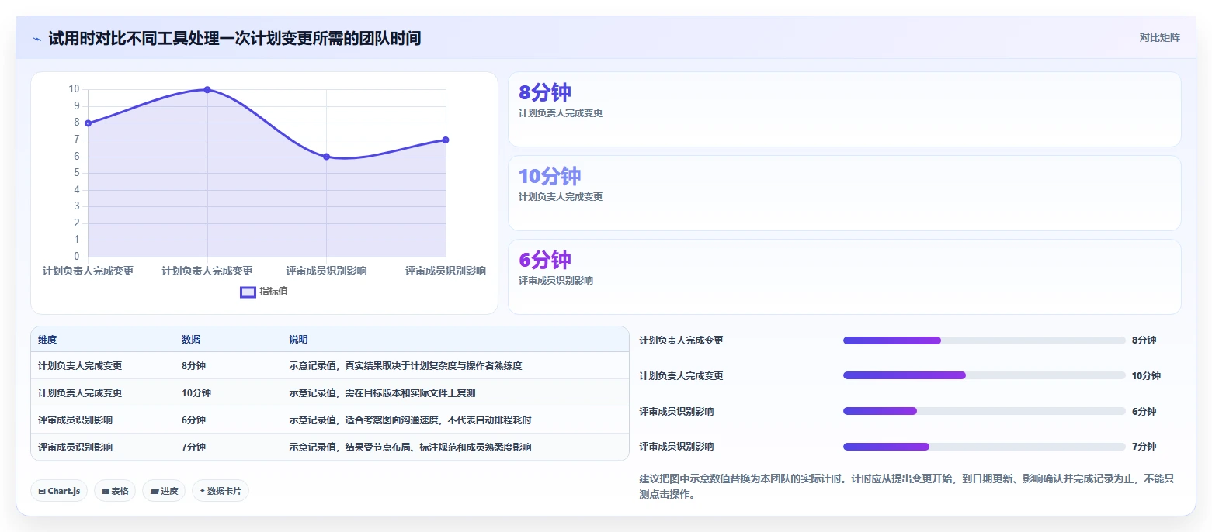Click 评审成员识别影响 under the 6分钟 card
The width and height of the screenshot is (1212, 532).
tap(556, 281)
